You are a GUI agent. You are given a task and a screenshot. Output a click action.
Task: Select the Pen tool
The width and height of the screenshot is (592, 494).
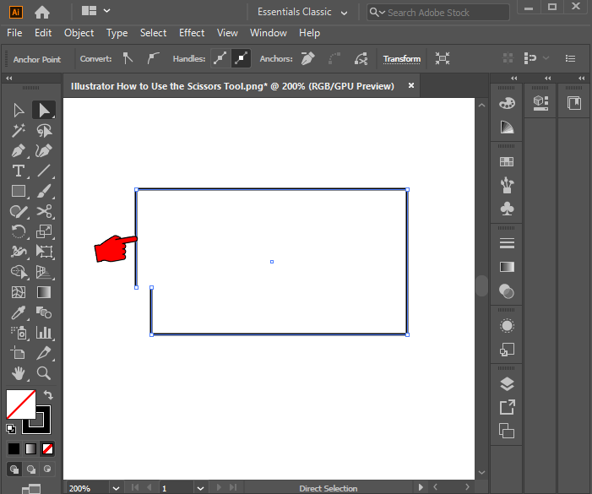coord(19,150)
